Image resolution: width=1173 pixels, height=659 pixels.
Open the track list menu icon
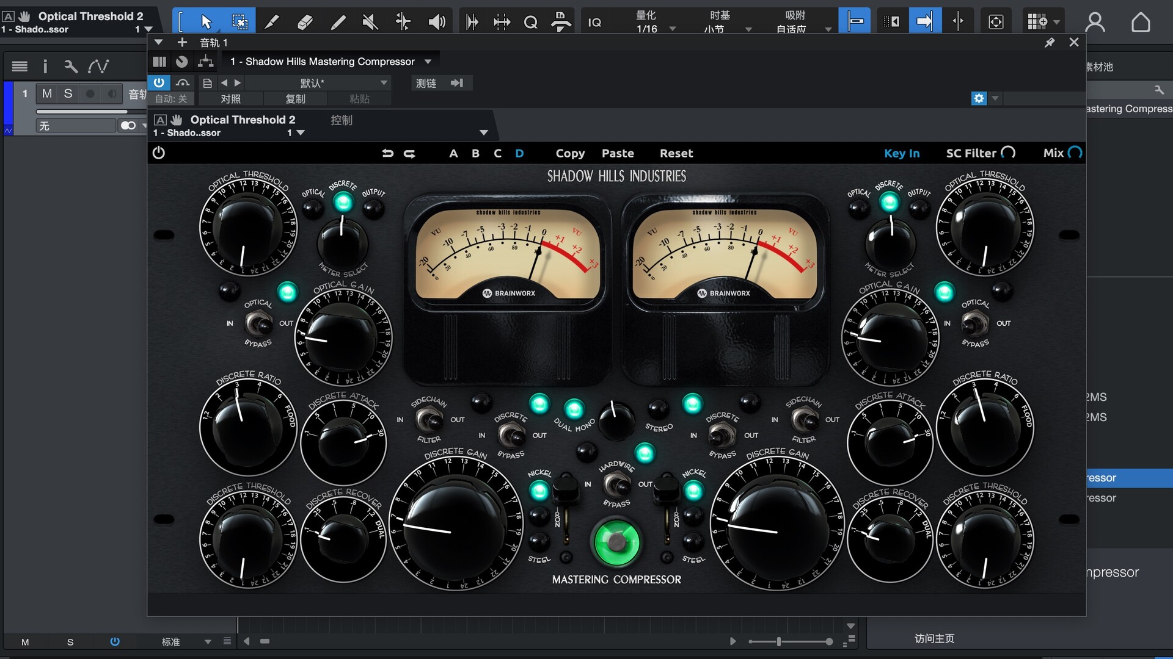[20, 66]
